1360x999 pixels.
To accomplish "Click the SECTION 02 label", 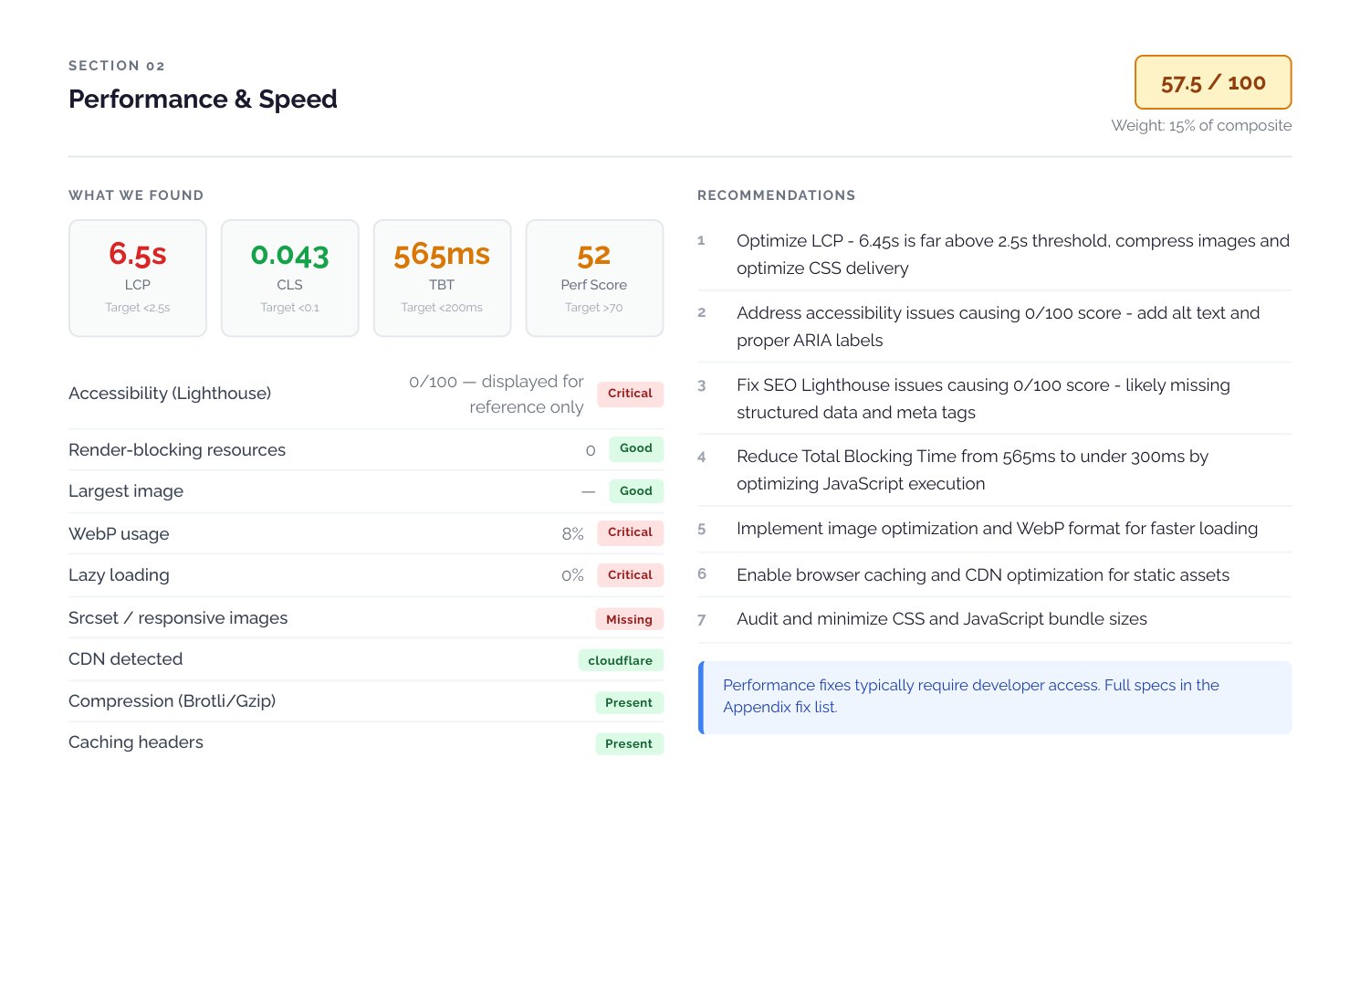I will pyautogui.click(x=117, y=66).
